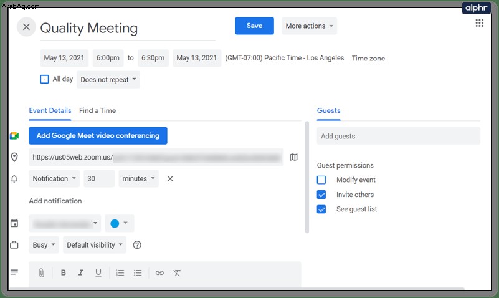Open the Busy availability dropdown
499x298 pixels.
pyautogui.click(x=44, y=245)
